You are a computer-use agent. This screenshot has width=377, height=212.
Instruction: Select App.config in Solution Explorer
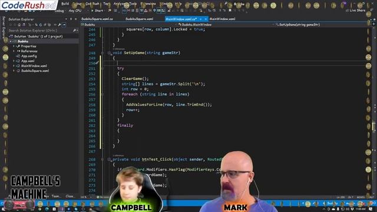point(29,56)
